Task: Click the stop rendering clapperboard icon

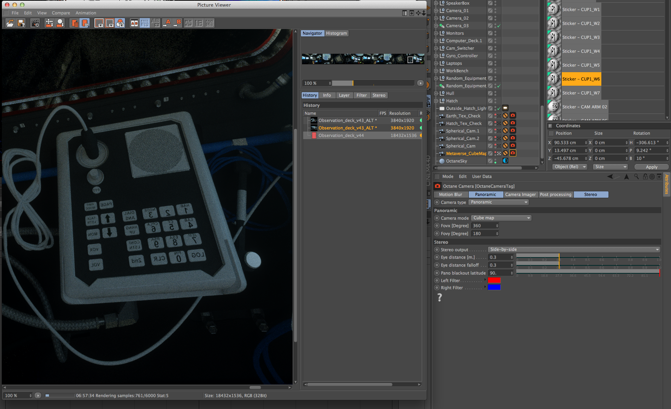Action: (x=35, y=23)
